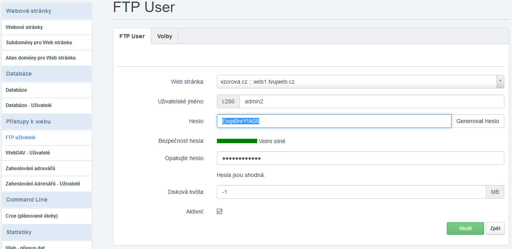Select FTP uživatelé in sidebar
Image resolution: width=512 pixels, height=249 pixels.
tap(21, 138)
